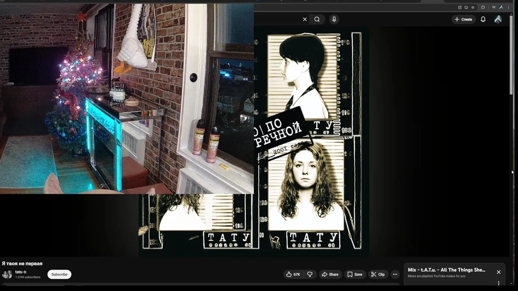Create a Clip of the video
The image size is (518, 291).
[378, 274]
